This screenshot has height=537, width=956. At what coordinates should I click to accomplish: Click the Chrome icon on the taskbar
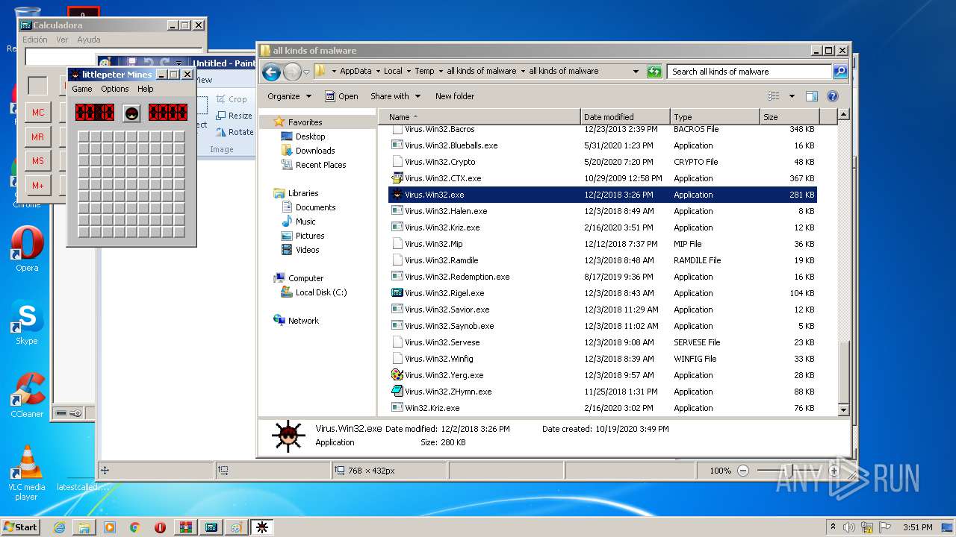coord(134,527)
